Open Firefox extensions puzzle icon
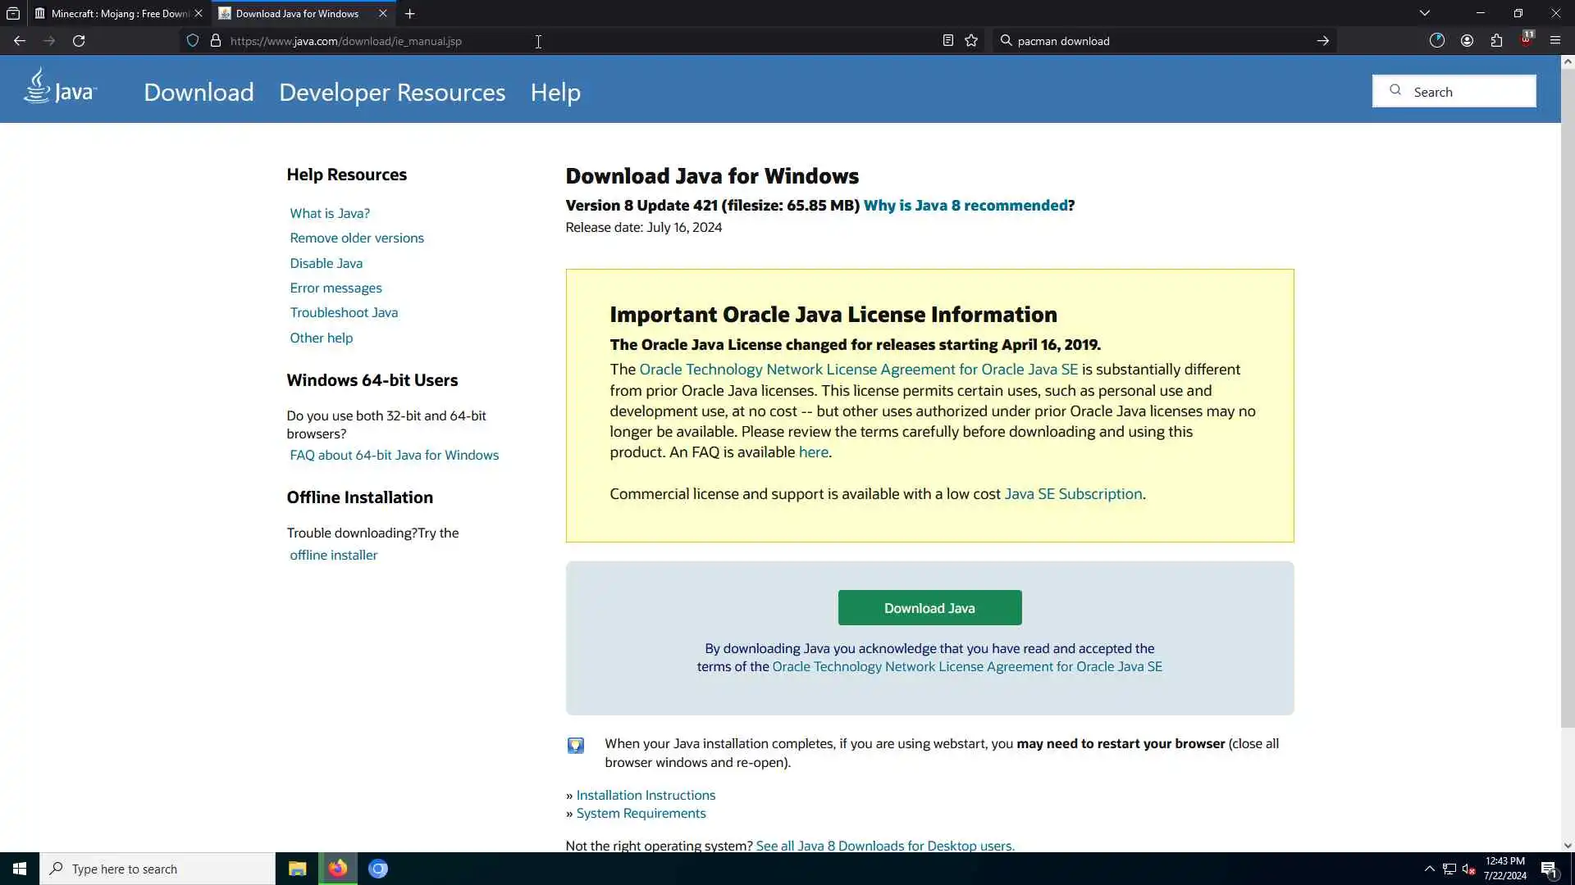 pyautogui.click(x=1496, y=41)
